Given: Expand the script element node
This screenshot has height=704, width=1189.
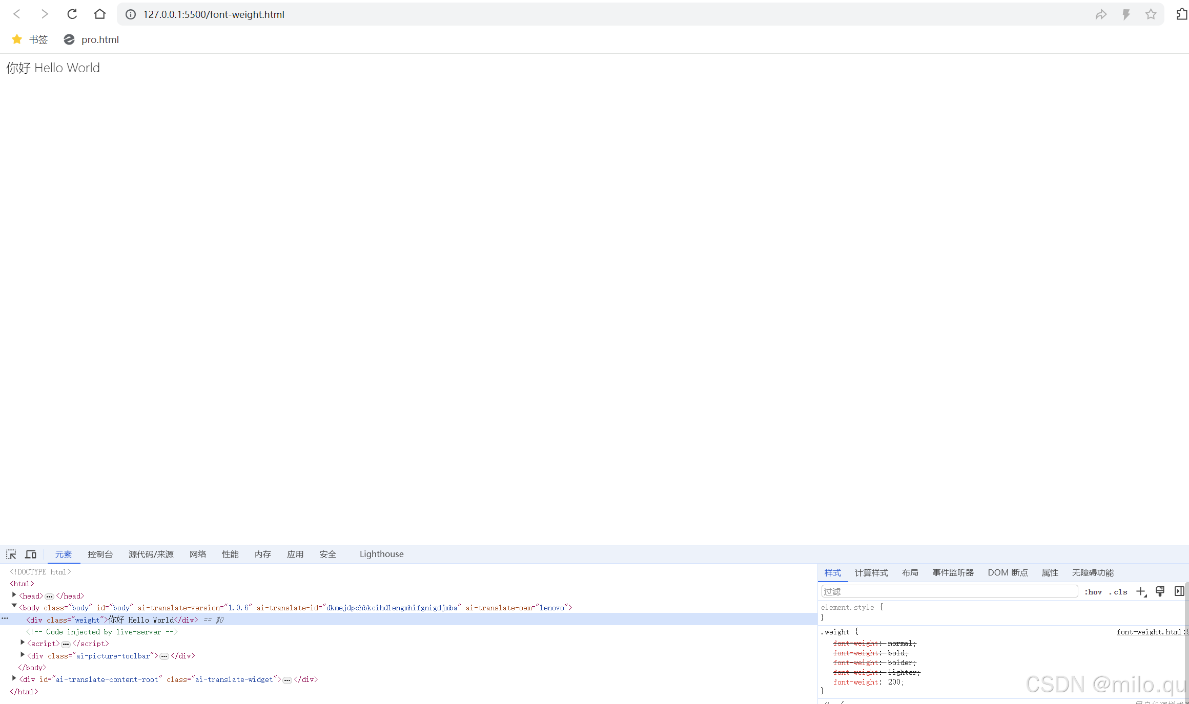Looking at the screenshot, I should [23, 642].
